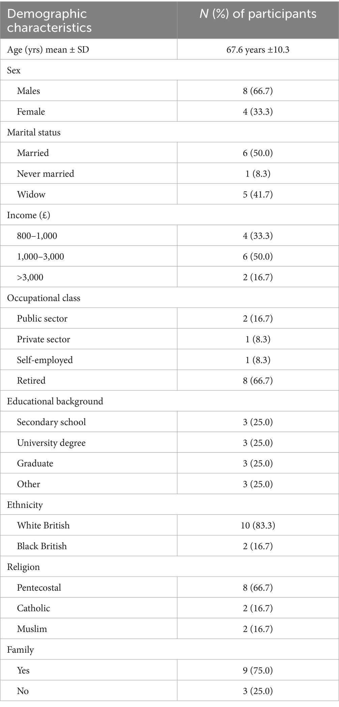339x707 pixels.
Task: Select the "1,000–3,000" income row label
Action: [40, 257]
